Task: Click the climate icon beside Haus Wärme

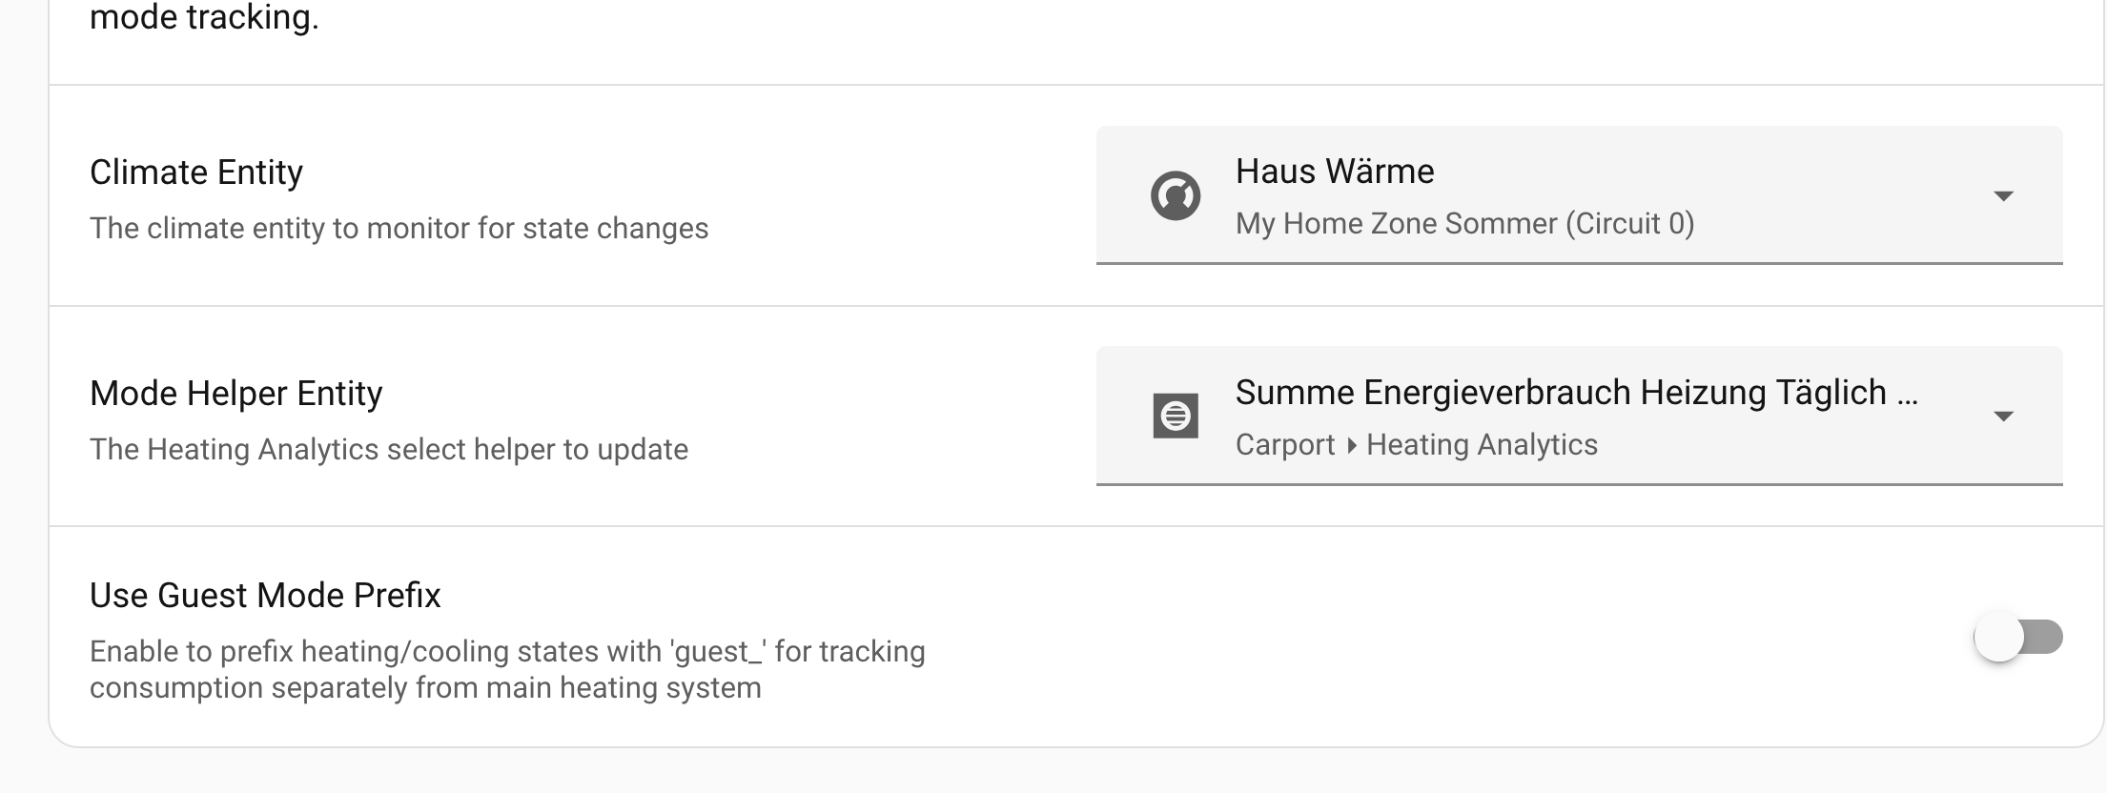Action: (x=1176, y=196)
